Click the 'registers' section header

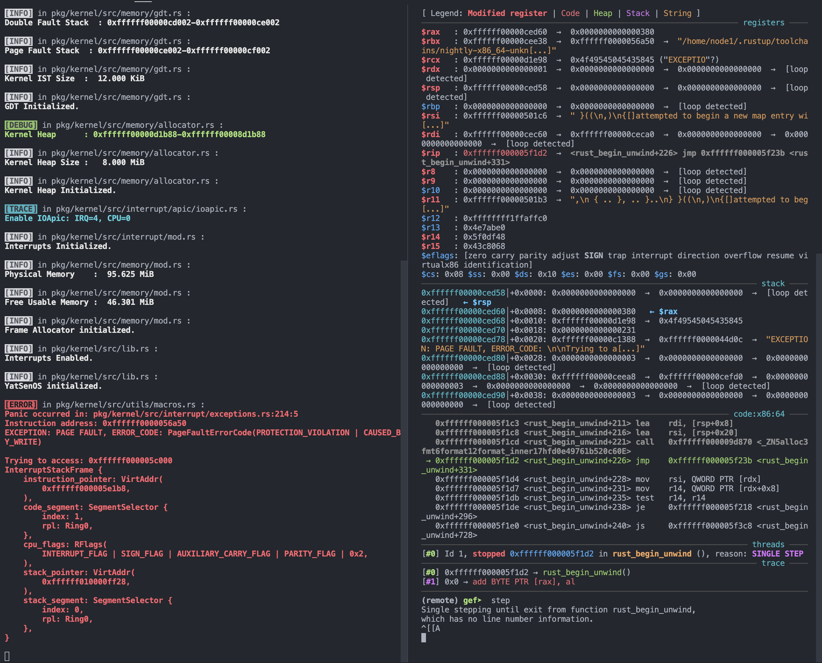pyautogui.click(x=763, y=23)
